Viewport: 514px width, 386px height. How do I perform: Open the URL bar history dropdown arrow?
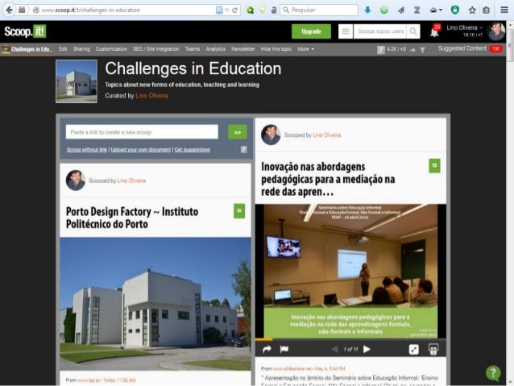pos(227,10)
